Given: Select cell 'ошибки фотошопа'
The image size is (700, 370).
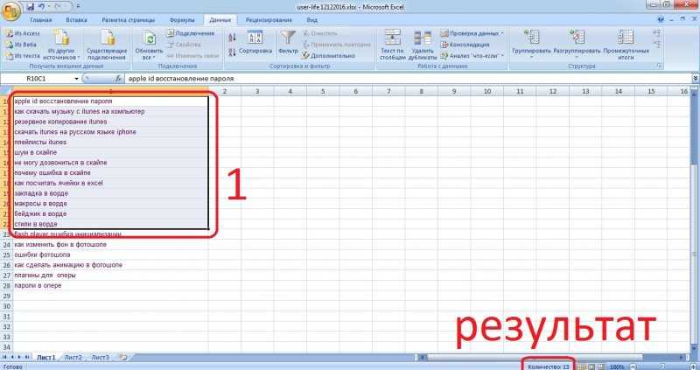Looking at the screenshot, I should (x=110, y=255).
